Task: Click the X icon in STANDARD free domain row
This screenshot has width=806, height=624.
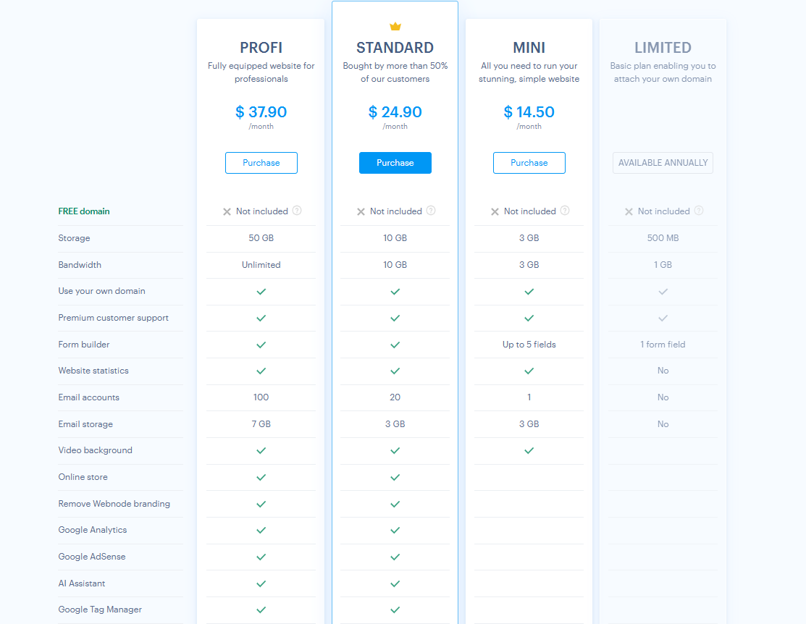Action: pos(361,212)
